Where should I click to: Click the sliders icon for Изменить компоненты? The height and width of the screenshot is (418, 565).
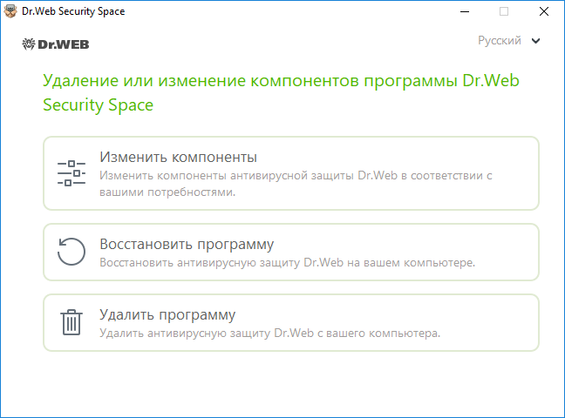[71, 173]
